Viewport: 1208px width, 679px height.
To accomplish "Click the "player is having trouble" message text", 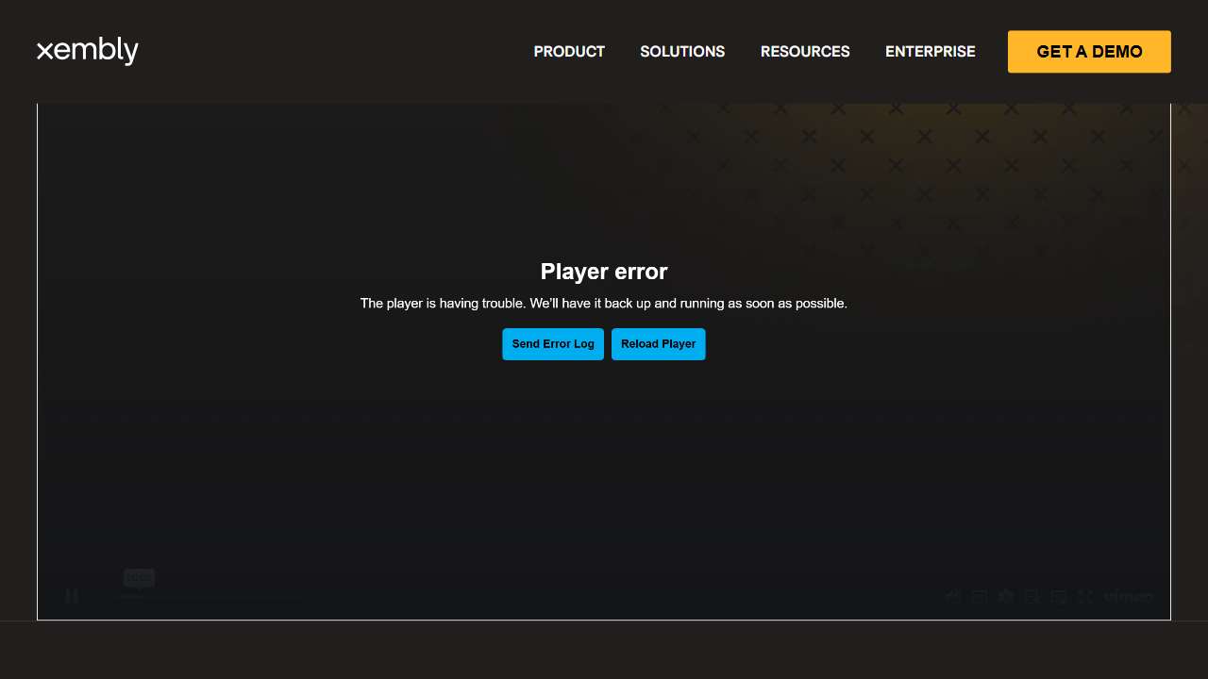I will coord(604,304).
